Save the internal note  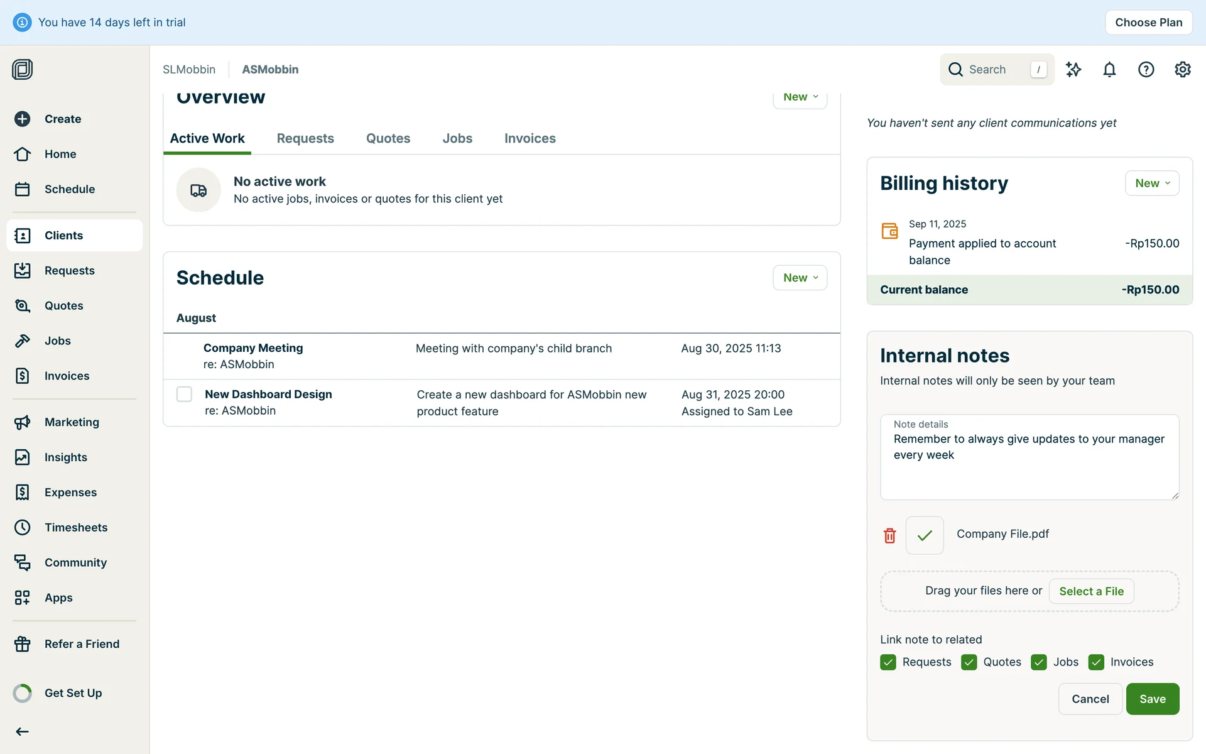point(1152,699)
